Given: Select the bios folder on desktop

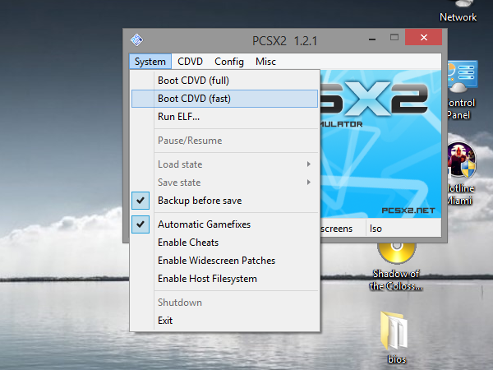Looking at the screenshot, I should 396,338.
